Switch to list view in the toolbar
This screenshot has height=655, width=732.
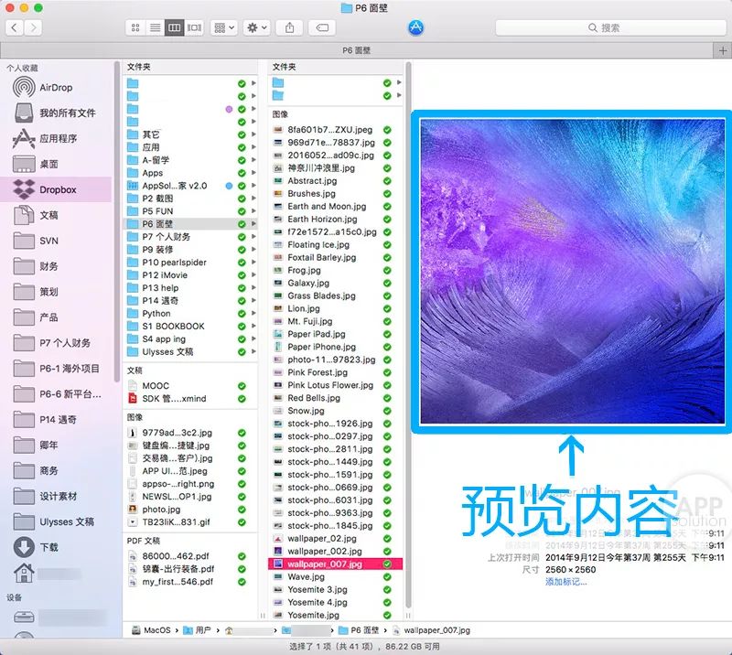155,27
